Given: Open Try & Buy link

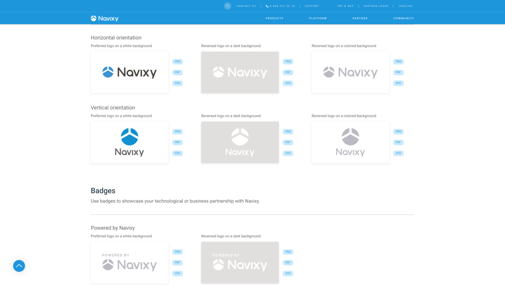Looking at the screenshot, I should click(x=345, y=6).
